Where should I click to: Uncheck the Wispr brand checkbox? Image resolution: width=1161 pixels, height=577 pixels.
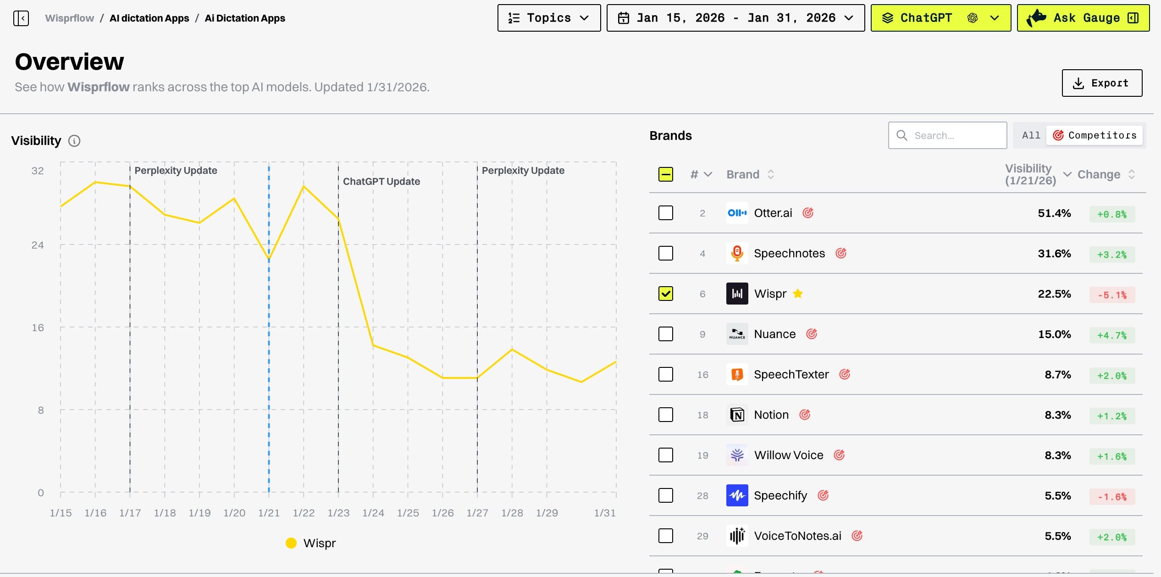(x=665, y=294)
